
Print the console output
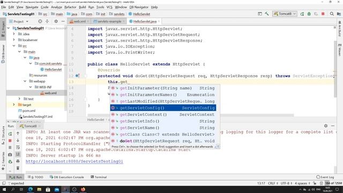coord(18,161)
